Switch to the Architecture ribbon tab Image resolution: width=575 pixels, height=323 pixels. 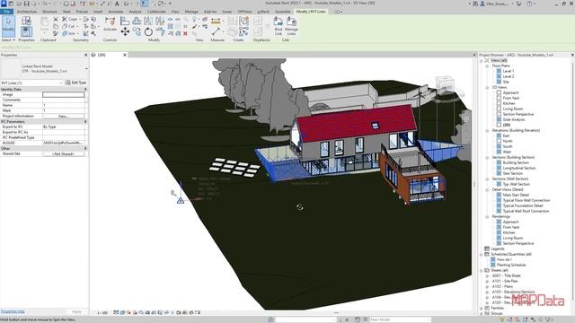point(27,12)
